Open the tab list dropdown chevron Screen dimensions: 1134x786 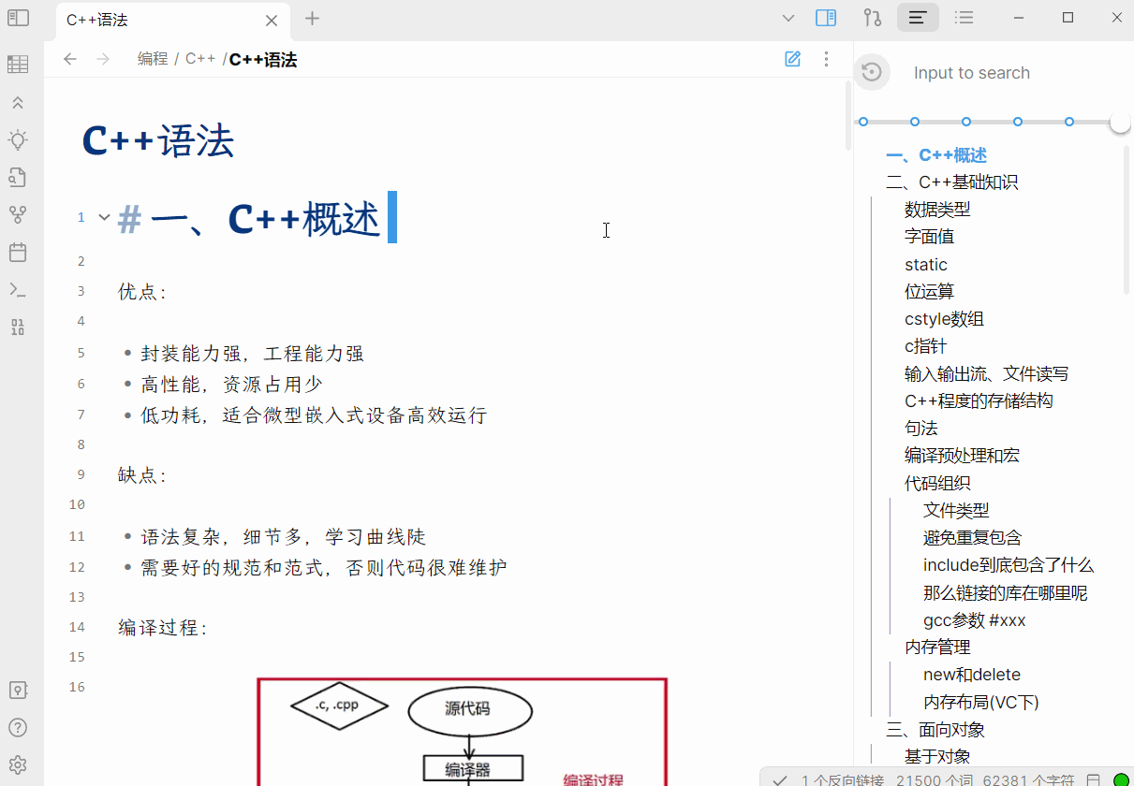[788, 18]
